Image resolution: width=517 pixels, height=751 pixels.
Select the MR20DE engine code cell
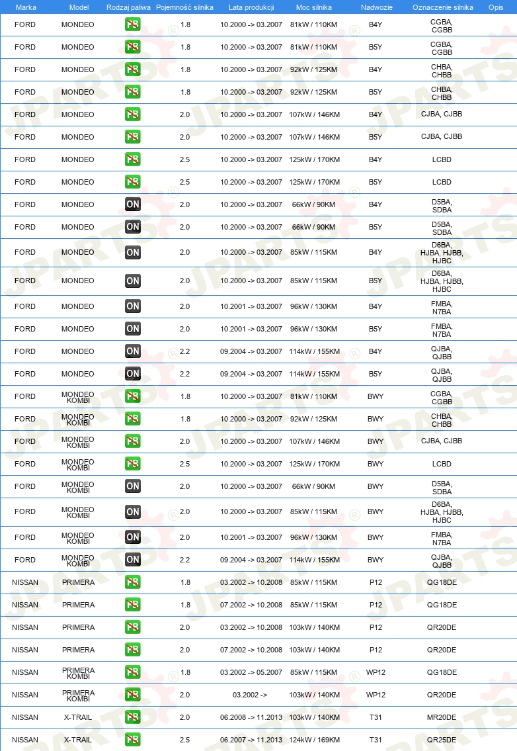tap(442, 717)
